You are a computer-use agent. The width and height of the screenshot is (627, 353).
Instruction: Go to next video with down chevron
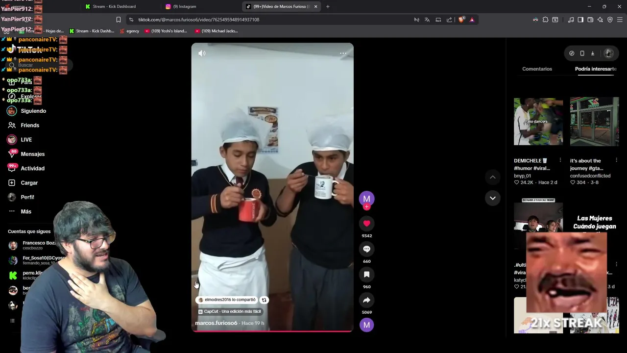point(493,198)
